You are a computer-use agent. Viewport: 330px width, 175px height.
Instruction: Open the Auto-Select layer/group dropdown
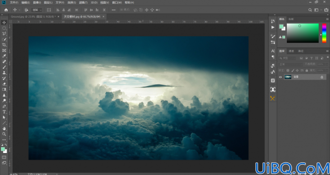coord(37,10)
